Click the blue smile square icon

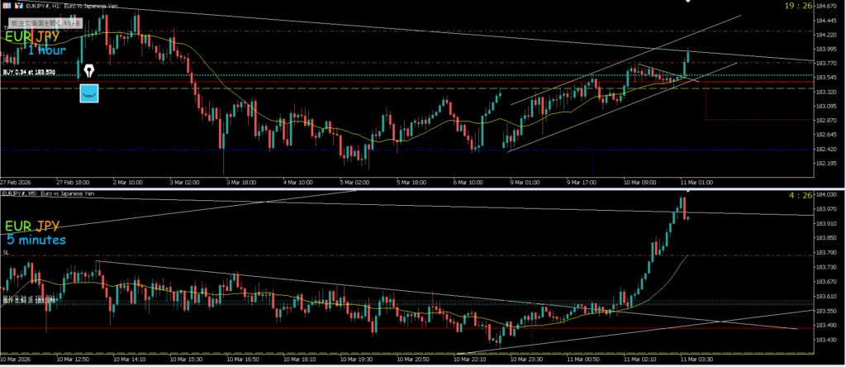[x=89, y=93]
